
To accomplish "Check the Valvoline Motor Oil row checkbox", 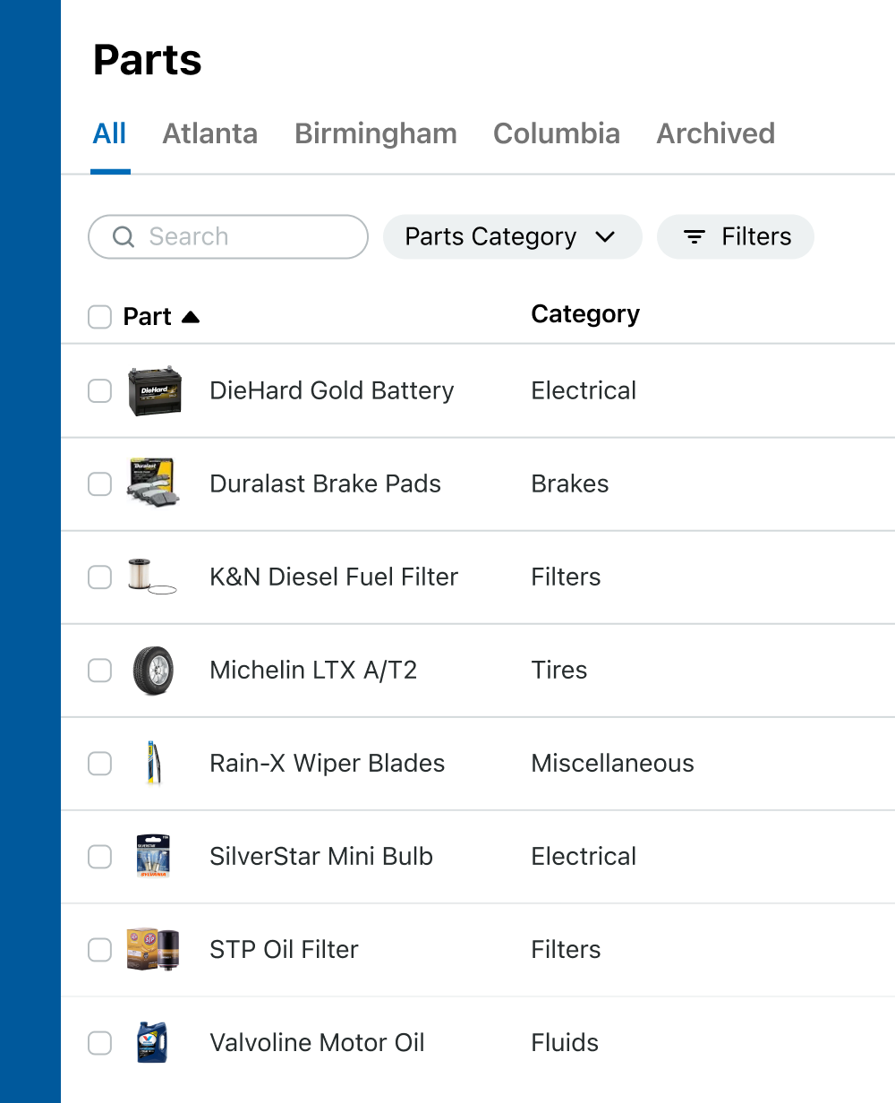I will [x=99, y=1043].
